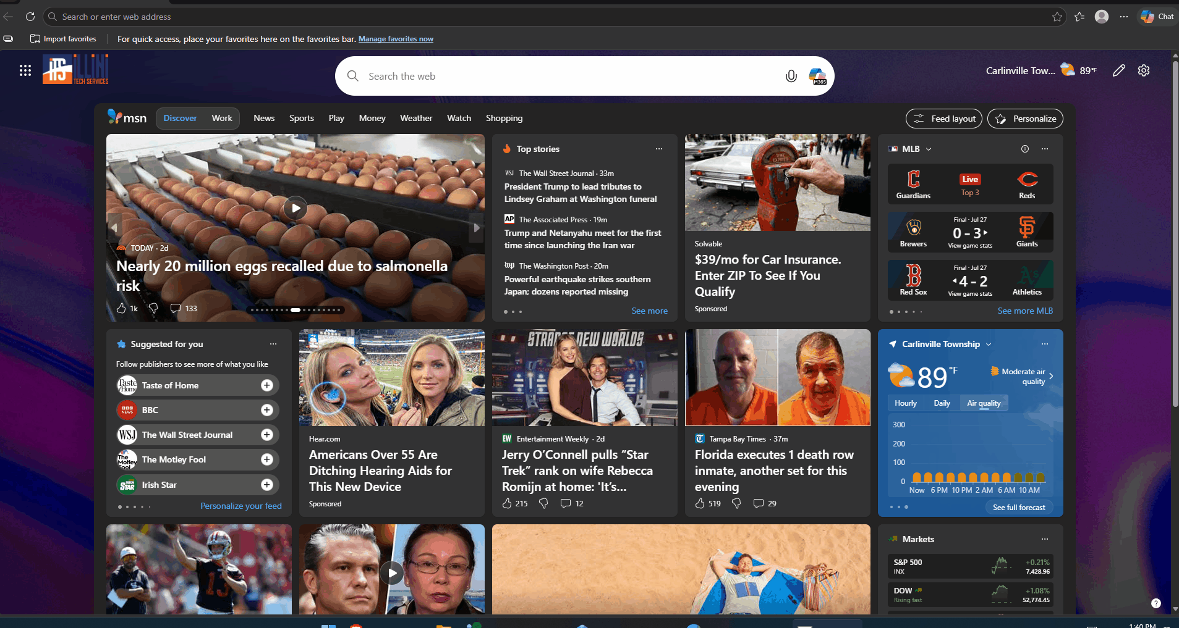Expand Carlinville Township location dropdown

coord(989,344)
